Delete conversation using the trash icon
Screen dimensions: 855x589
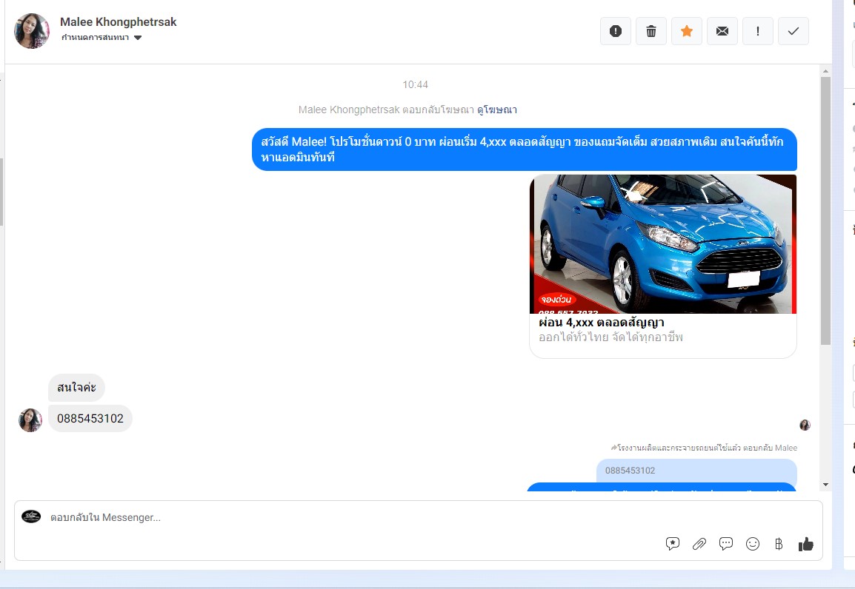(651, 31)
